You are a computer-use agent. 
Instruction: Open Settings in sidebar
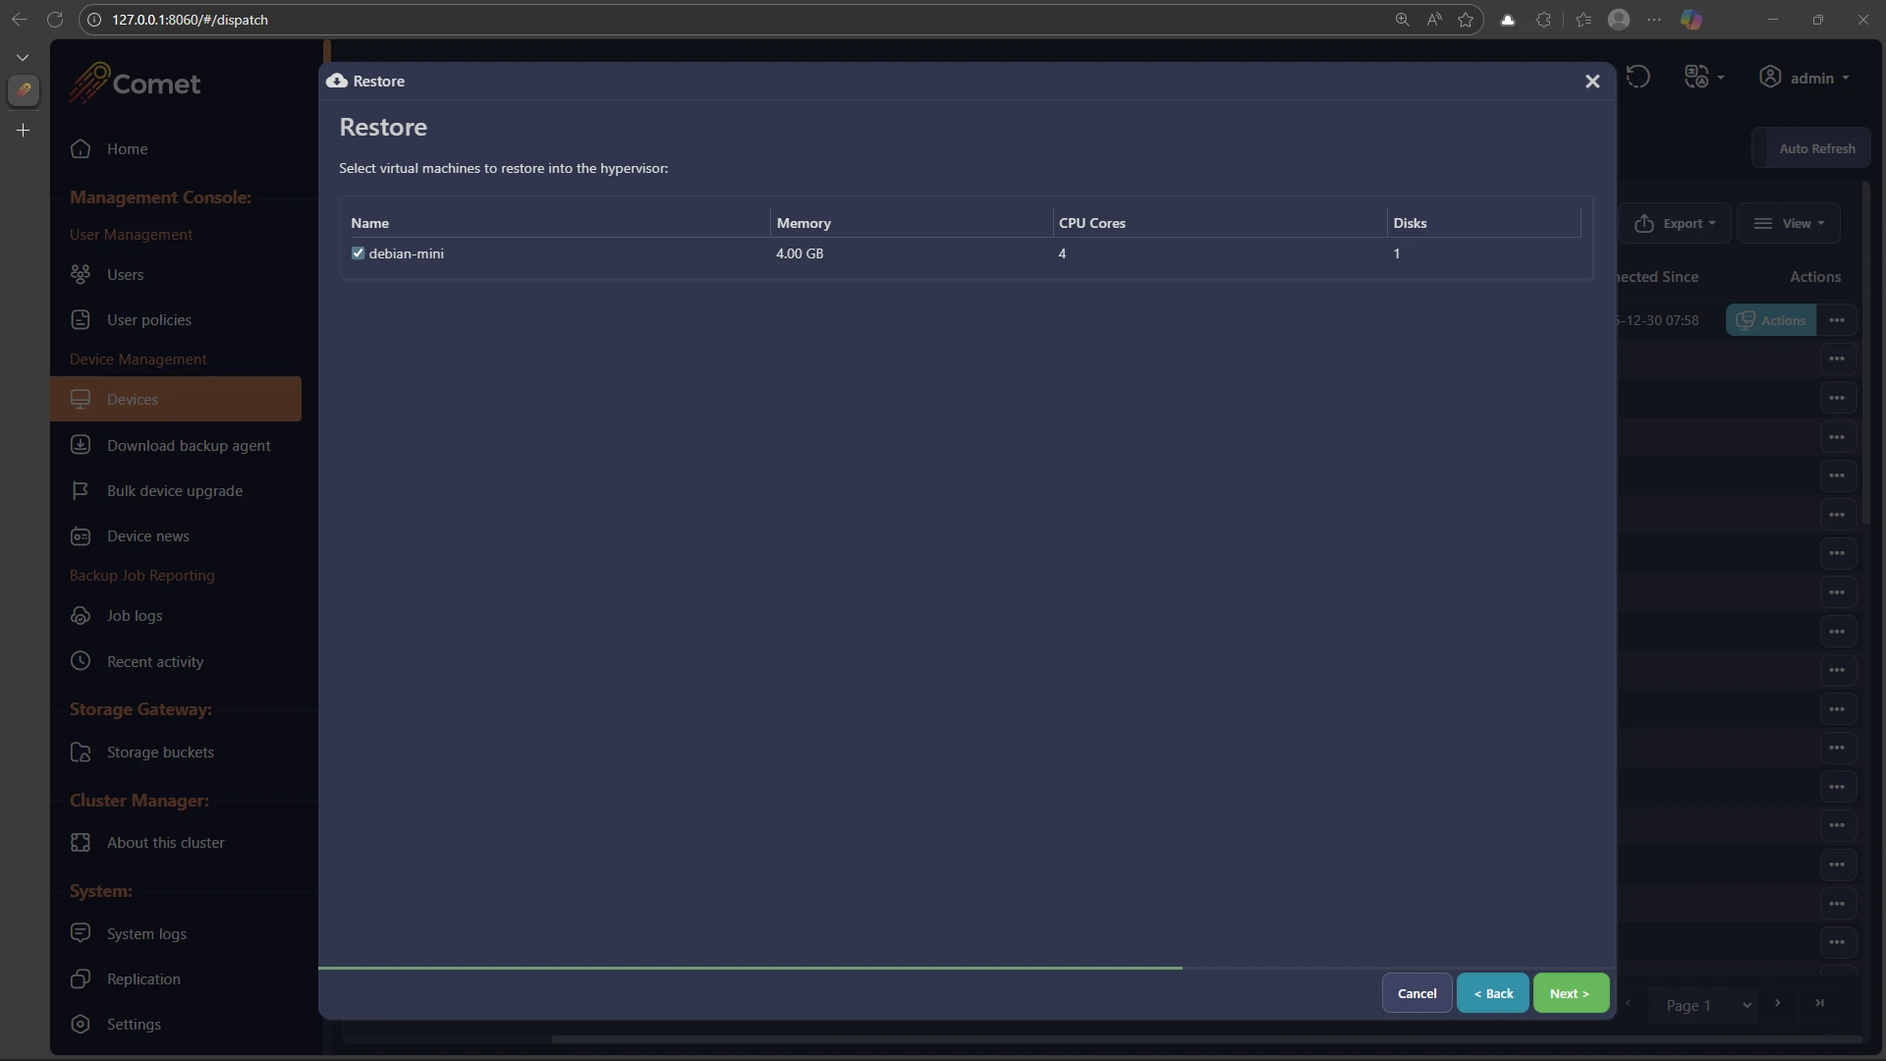pyautogui.click(x=134, y=1025)
